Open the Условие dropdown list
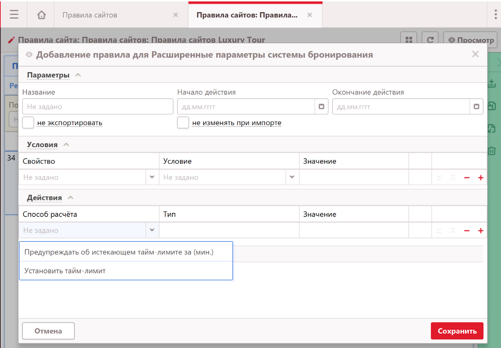This screenshot has height=348, width=501. (292, 177)
